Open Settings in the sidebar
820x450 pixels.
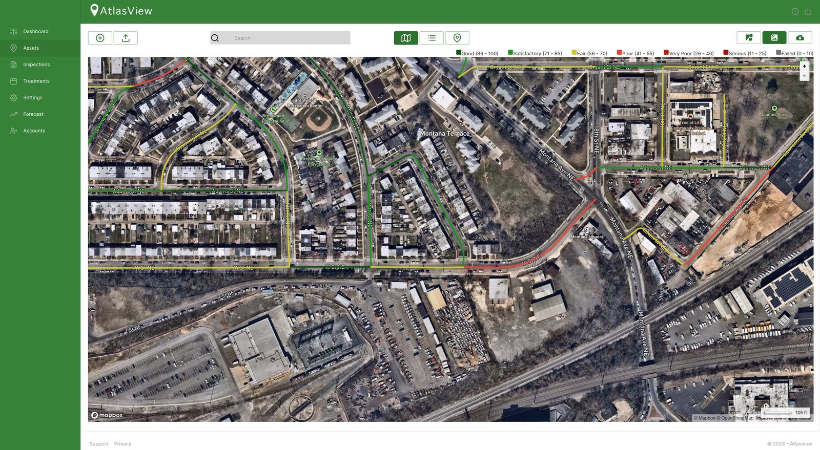40,98
